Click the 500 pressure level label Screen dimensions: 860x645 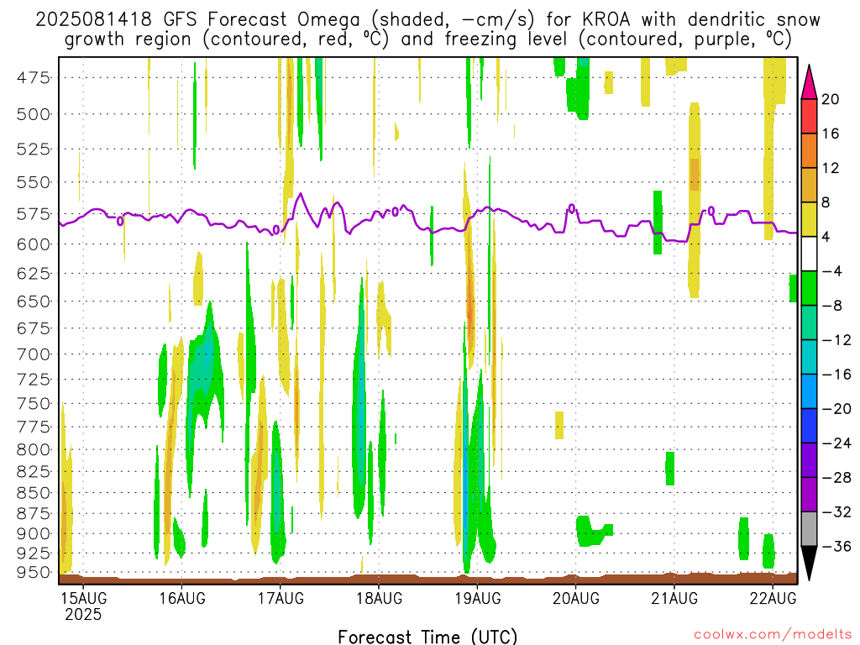(x=34, y=114)
